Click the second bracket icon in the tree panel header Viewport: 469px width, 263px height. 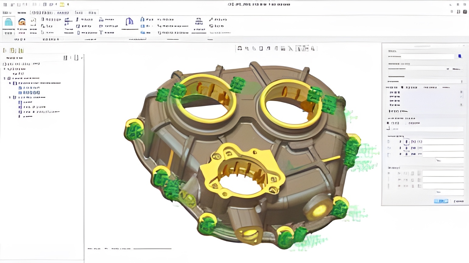[x=76, y=58]
